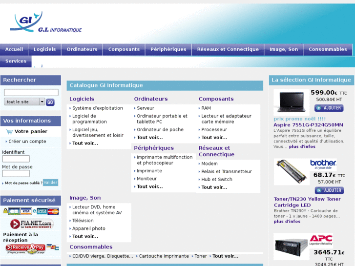Open the Logiciels menu tab
The width and height of the screenshot is (355, 266).
tap(44, 49)
